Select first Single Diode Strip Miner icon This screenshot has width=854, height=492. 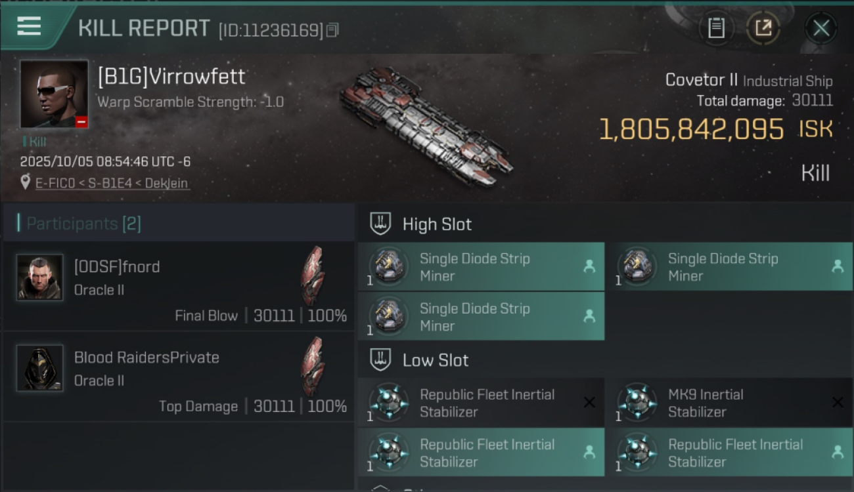point(389,266)
